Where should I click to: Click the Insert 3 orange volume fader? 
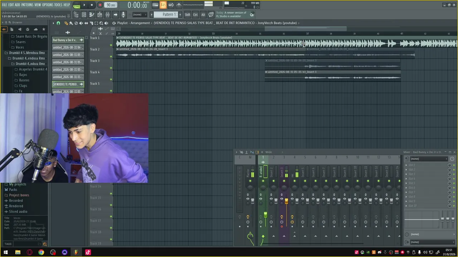point(287,201)
